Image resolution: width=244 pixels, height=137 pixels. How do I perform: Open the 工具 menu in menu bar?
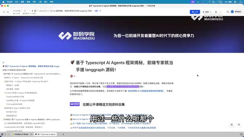tap(40, 2)
